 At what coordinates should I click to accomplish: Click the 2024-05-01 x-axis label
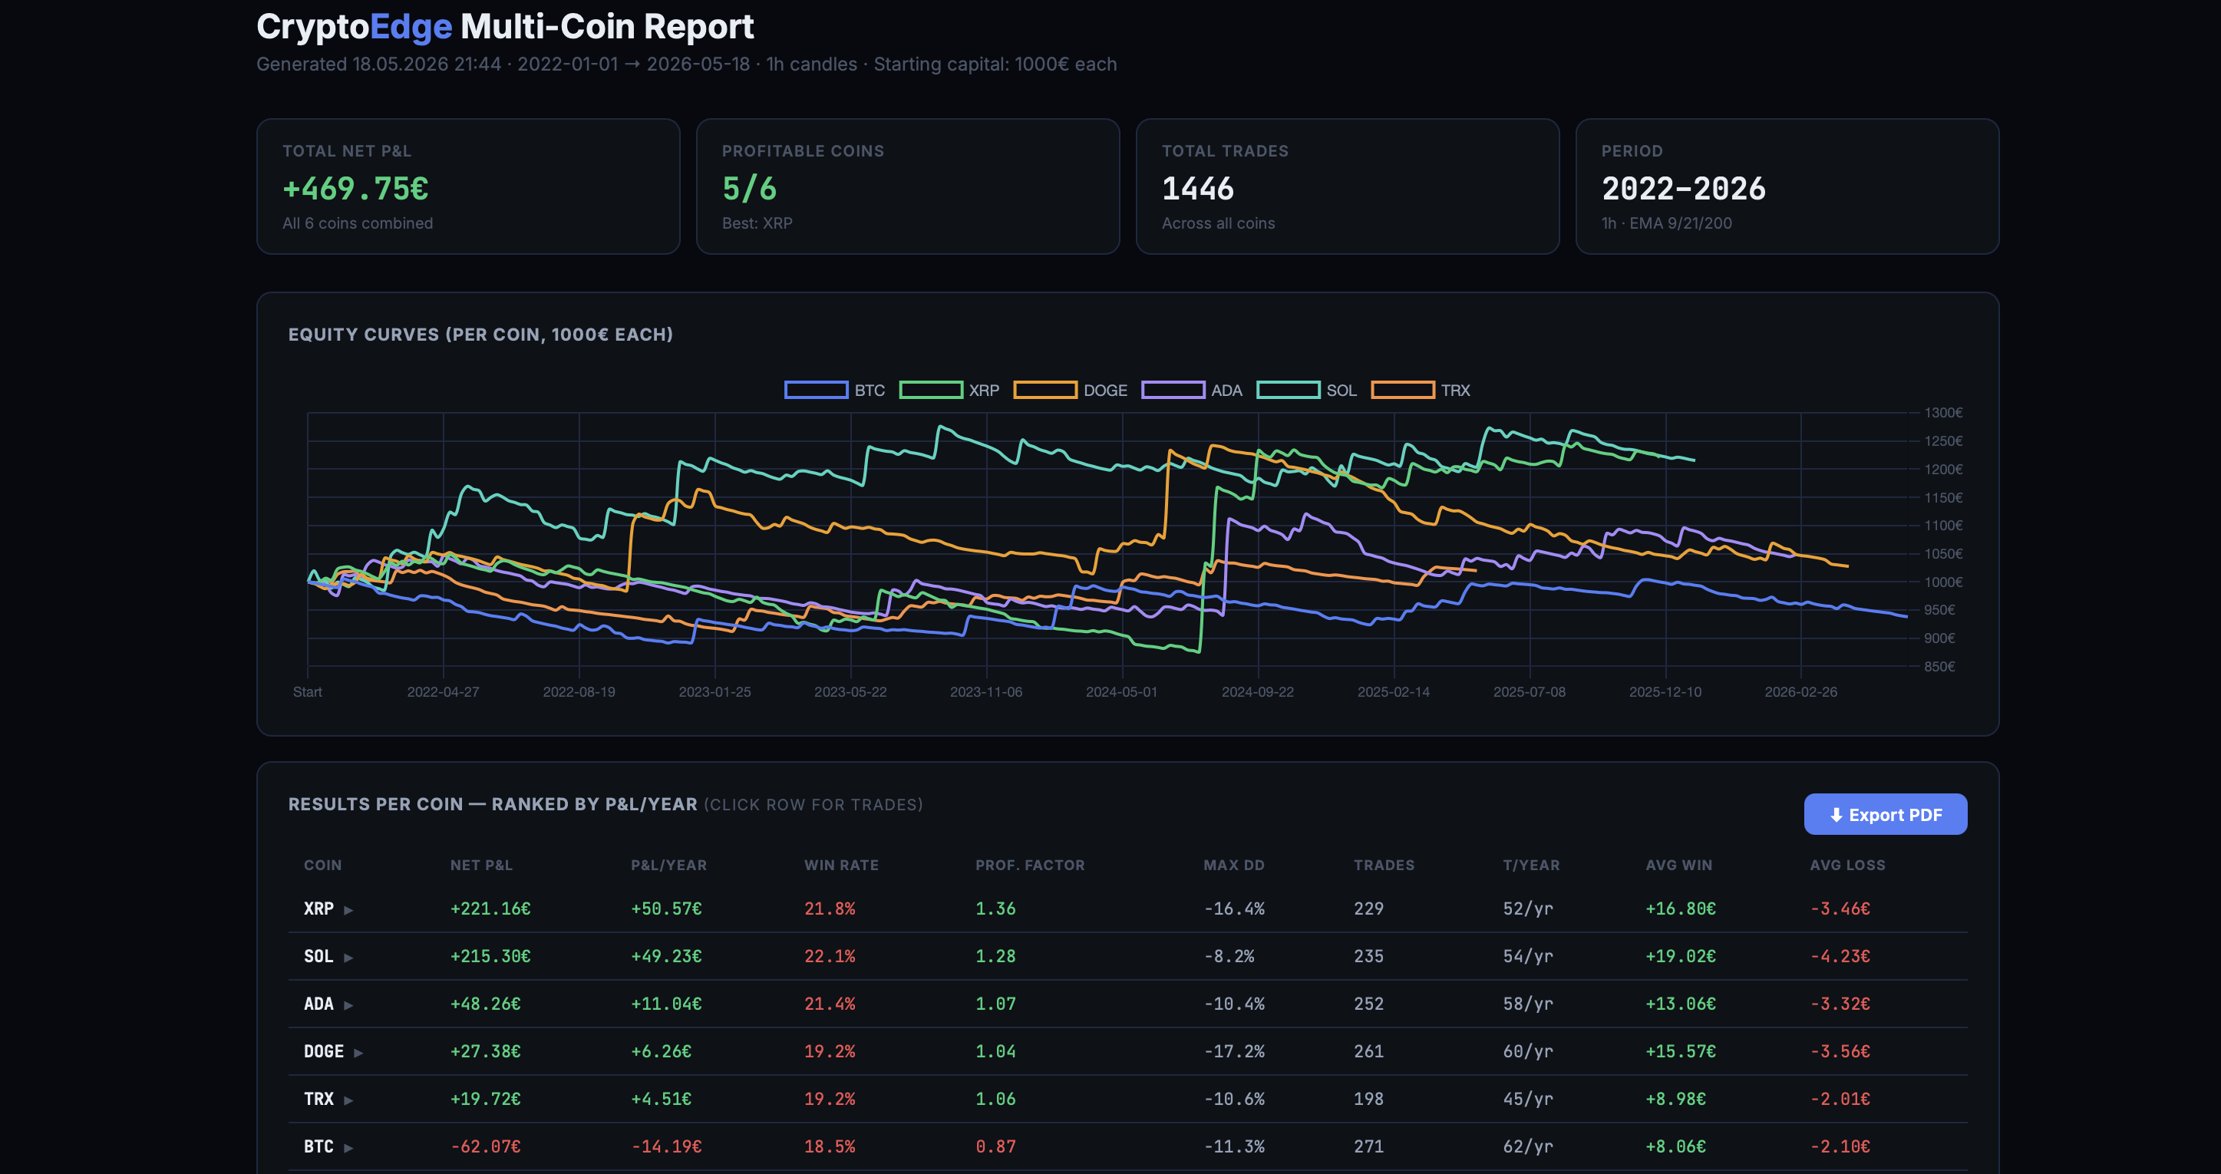pyautogui.click(x=1120, y=691)
